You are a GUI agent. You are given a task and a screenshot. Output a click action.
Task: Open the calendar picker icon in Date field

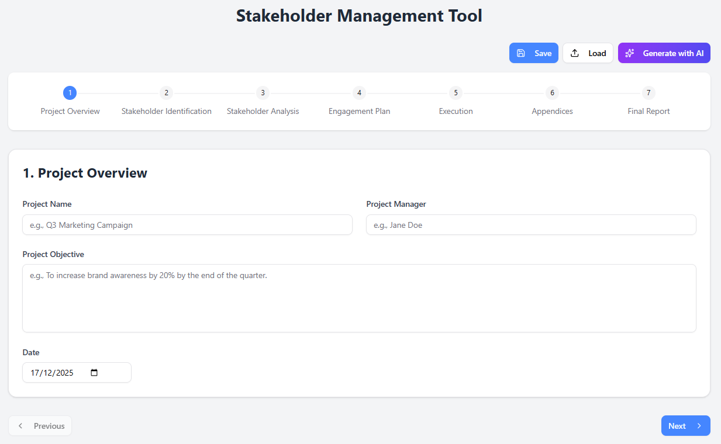point(94,373)
